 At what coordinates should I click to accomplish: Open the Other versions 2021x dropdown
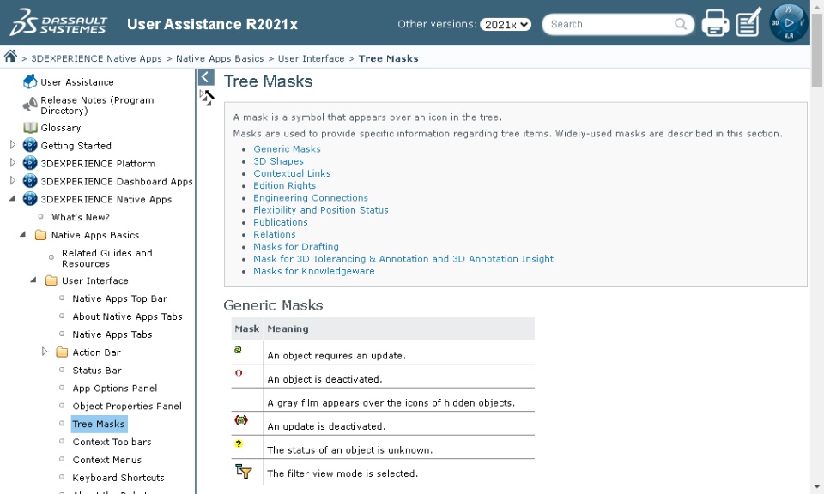click(505, 25)
